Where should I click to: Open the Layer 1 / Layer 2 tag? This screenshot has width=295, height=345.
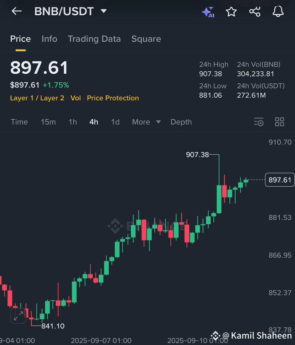(x=37, y=98)
